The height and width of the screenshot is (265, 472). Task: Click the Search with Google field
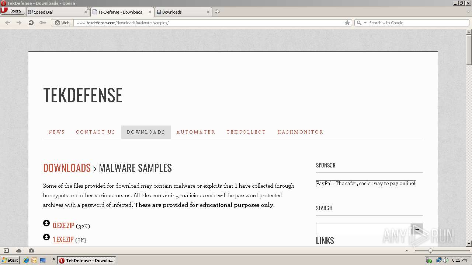418,22
